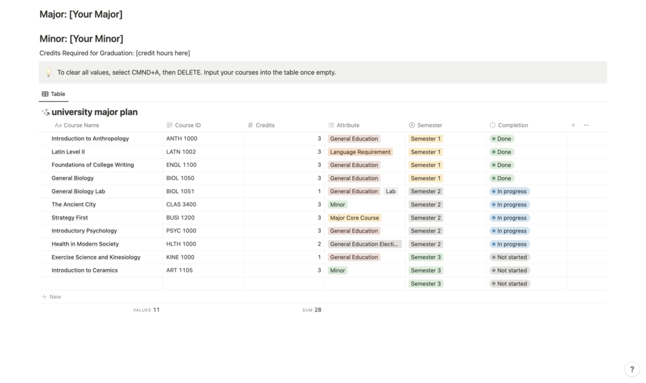
Task: Click the Language Requirement attribute tag
Action: 360,152
